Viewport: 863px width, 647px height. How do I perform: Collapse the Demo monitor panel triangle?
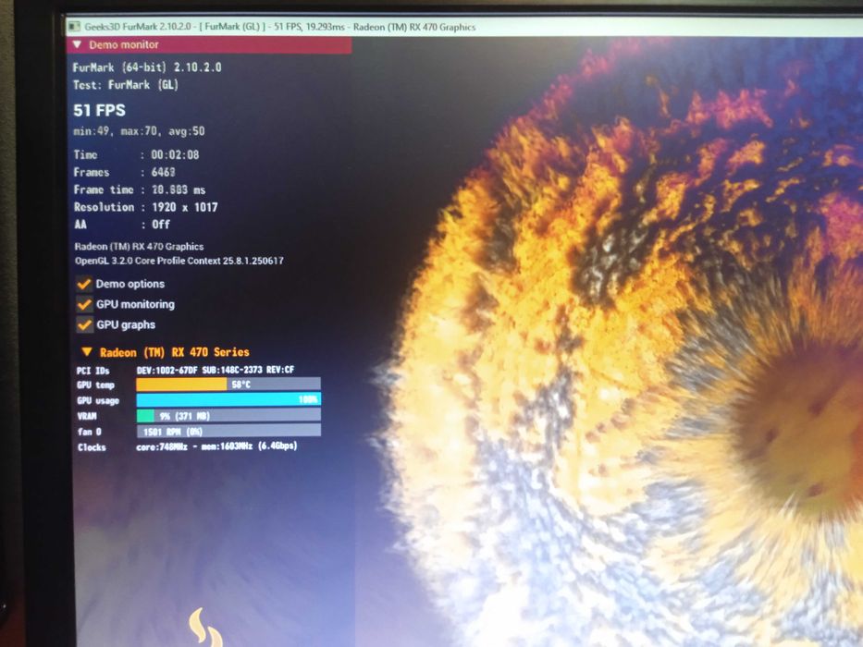click(77, 44)
